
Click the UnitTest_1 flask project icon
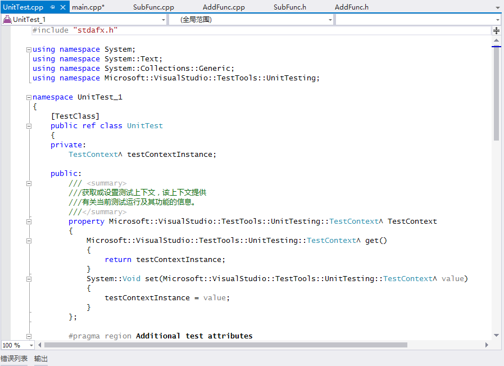(x=7, y=20)
